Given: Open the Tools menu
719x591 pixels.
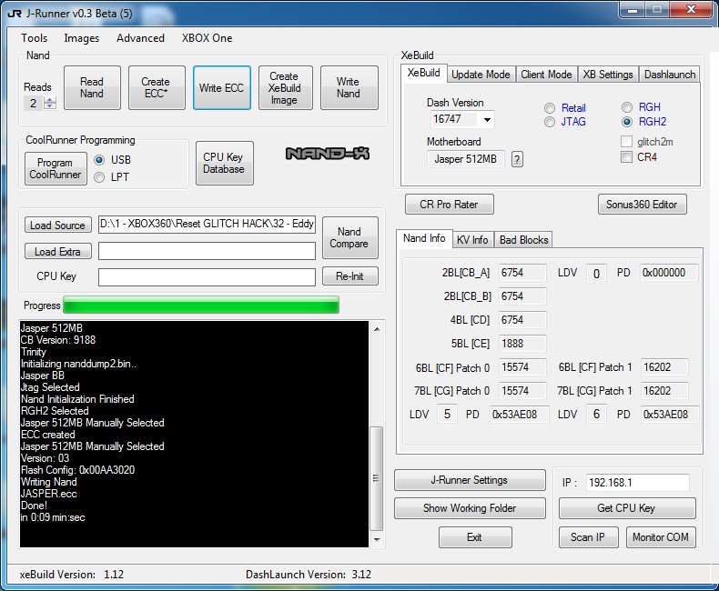Looking at the screenshot, I should coord(34,38).
